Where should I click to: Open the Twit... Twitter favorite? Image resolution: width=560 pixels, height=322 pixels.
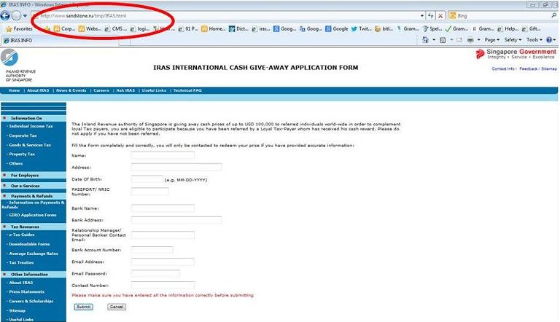point(362,28)
